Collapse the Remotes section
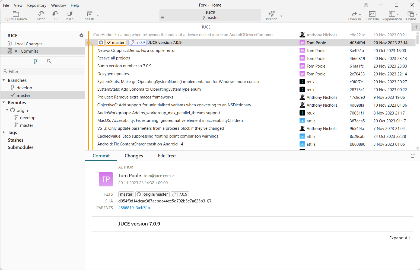The height and width of the screenshot is (270, 420). (4, 103)
